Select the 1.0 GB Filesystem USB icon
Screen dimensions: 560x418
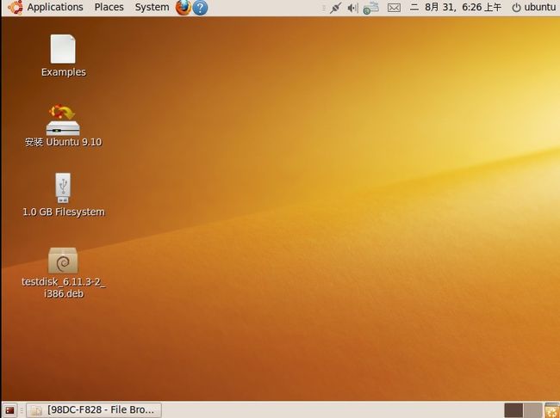[x=63, y=195]
